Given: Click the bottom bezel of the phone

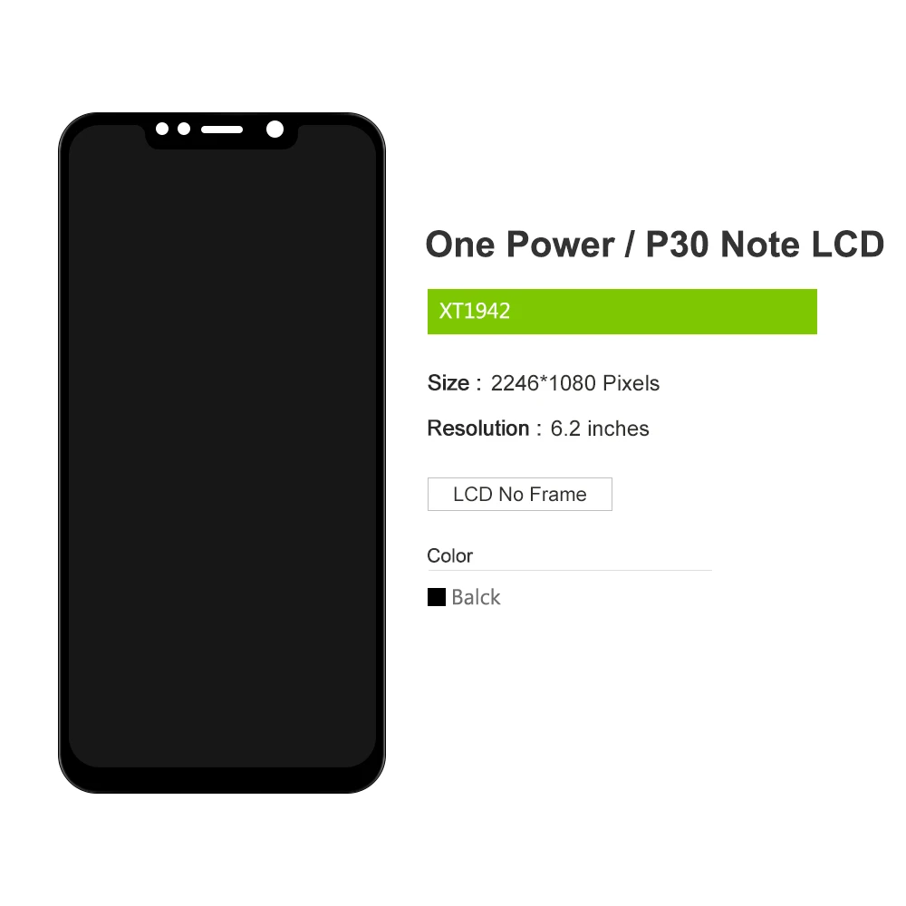Looking at the screenshot, I should click(222, 780).
